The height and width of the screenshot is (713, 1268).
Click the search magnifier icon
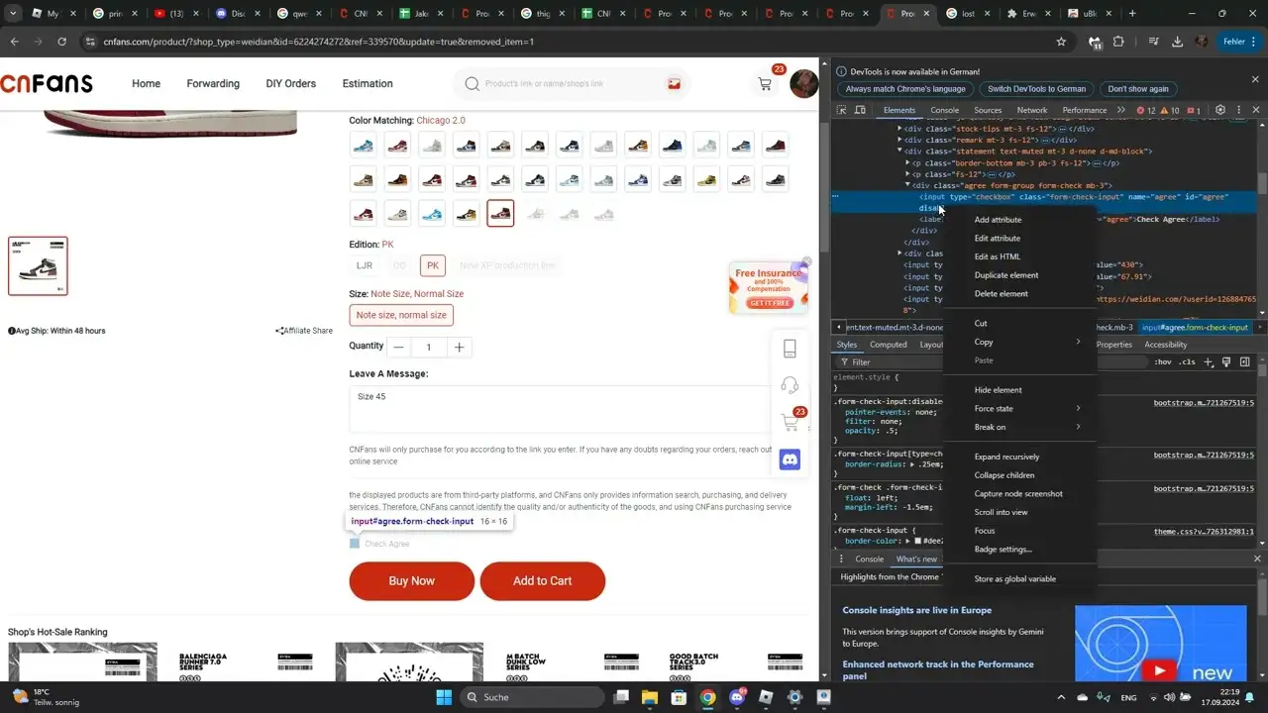point(473,84)
